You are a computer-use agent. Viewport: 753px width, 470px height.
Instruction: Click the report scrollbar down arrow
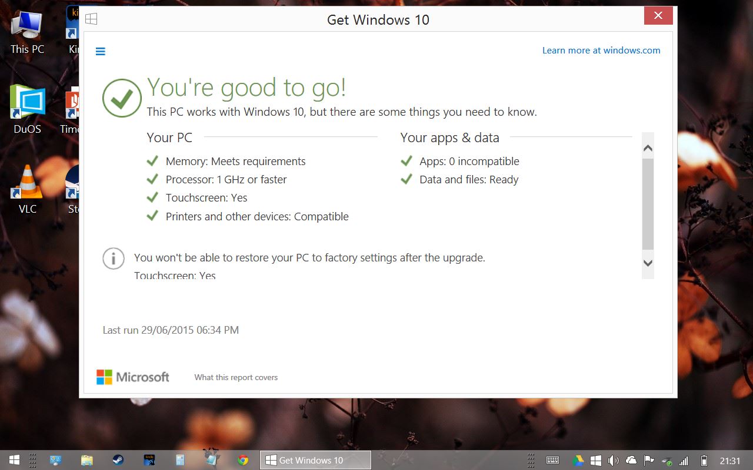pyautogui.click(x=648, y=263)
